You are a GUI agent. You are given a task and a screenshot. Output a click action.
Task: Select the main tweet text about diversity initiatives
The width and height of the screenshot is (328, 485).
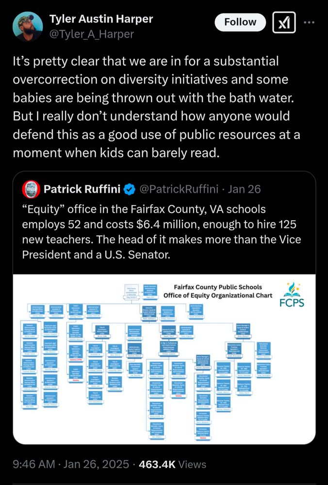pos(156,107)
